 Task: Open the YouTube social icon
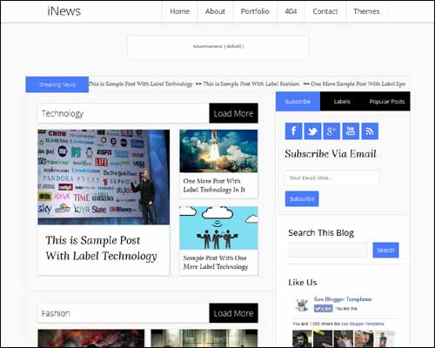[x=351, y=131]
